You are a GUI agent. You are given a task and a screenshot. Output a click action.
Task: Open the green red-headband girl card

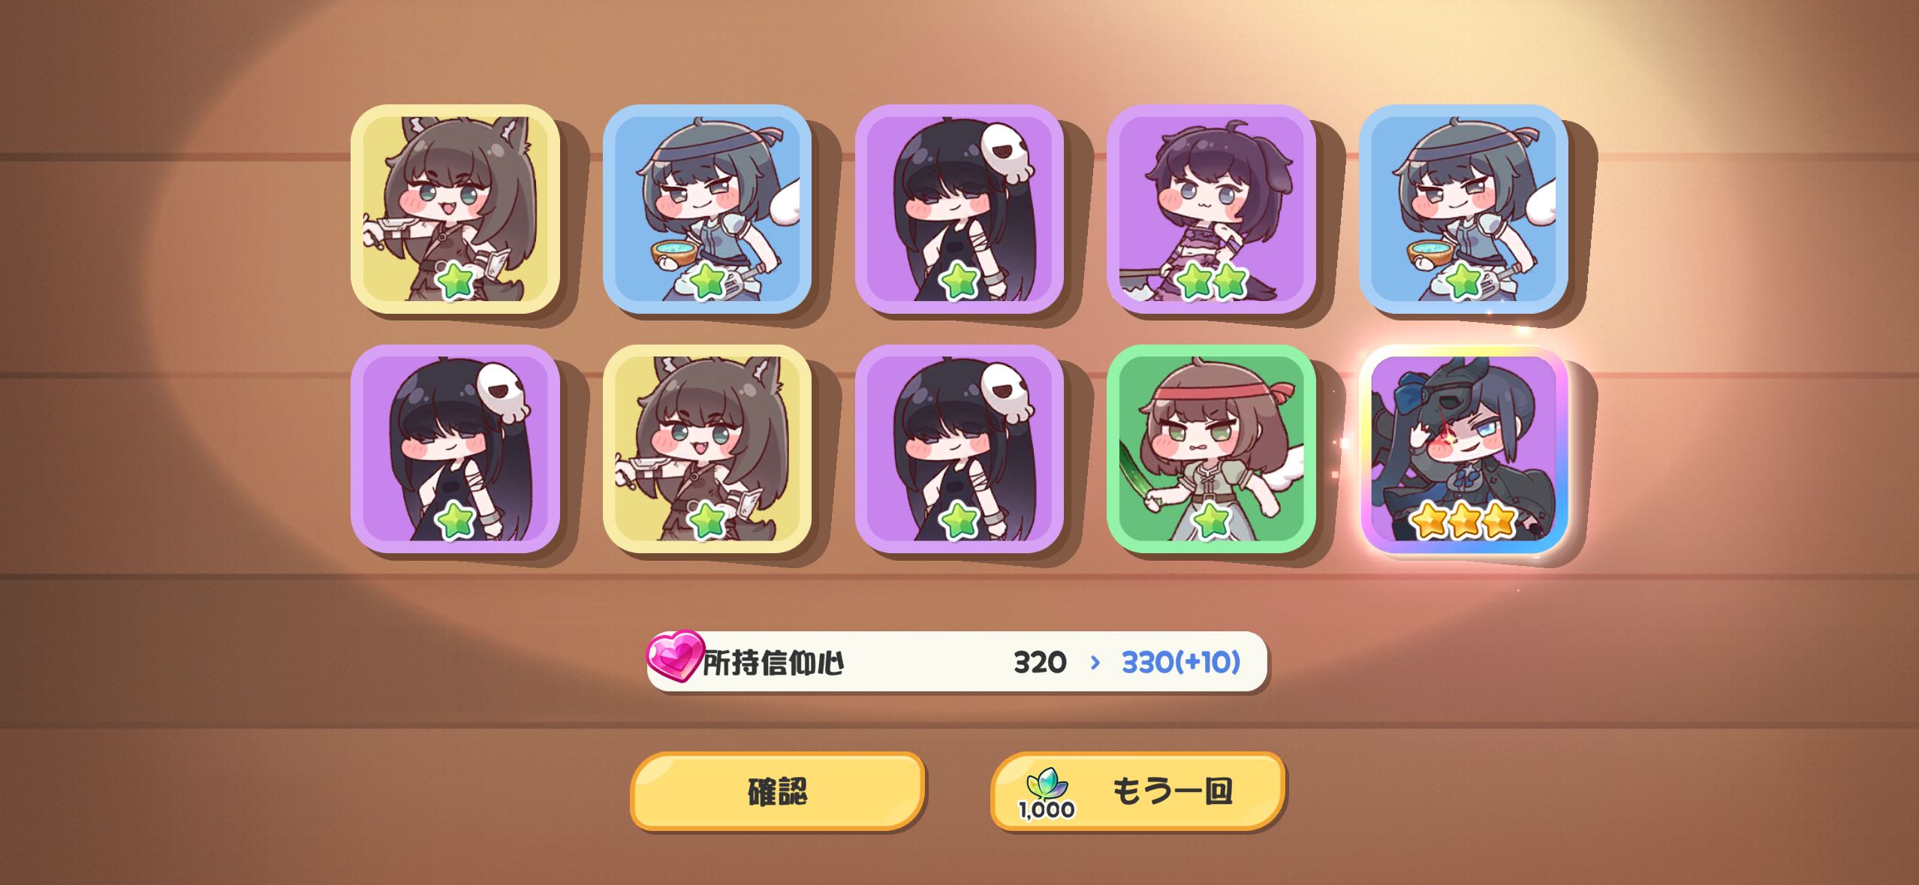coord(1211,449)
